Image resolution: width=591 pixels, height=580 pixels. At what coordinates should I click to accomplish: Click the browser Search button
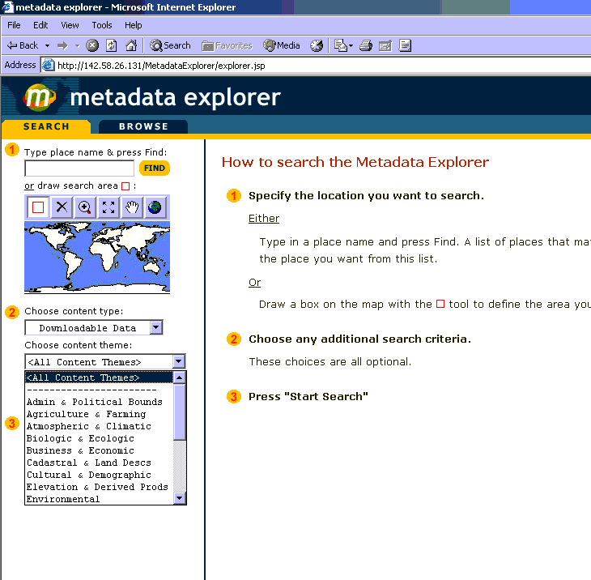pos(171,45)
